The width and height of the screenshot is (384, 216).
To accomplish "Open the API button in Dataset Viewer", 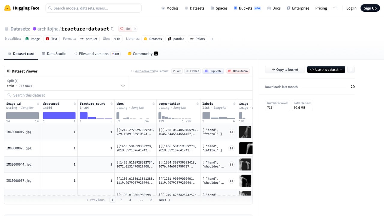I will tap(177, 71).
